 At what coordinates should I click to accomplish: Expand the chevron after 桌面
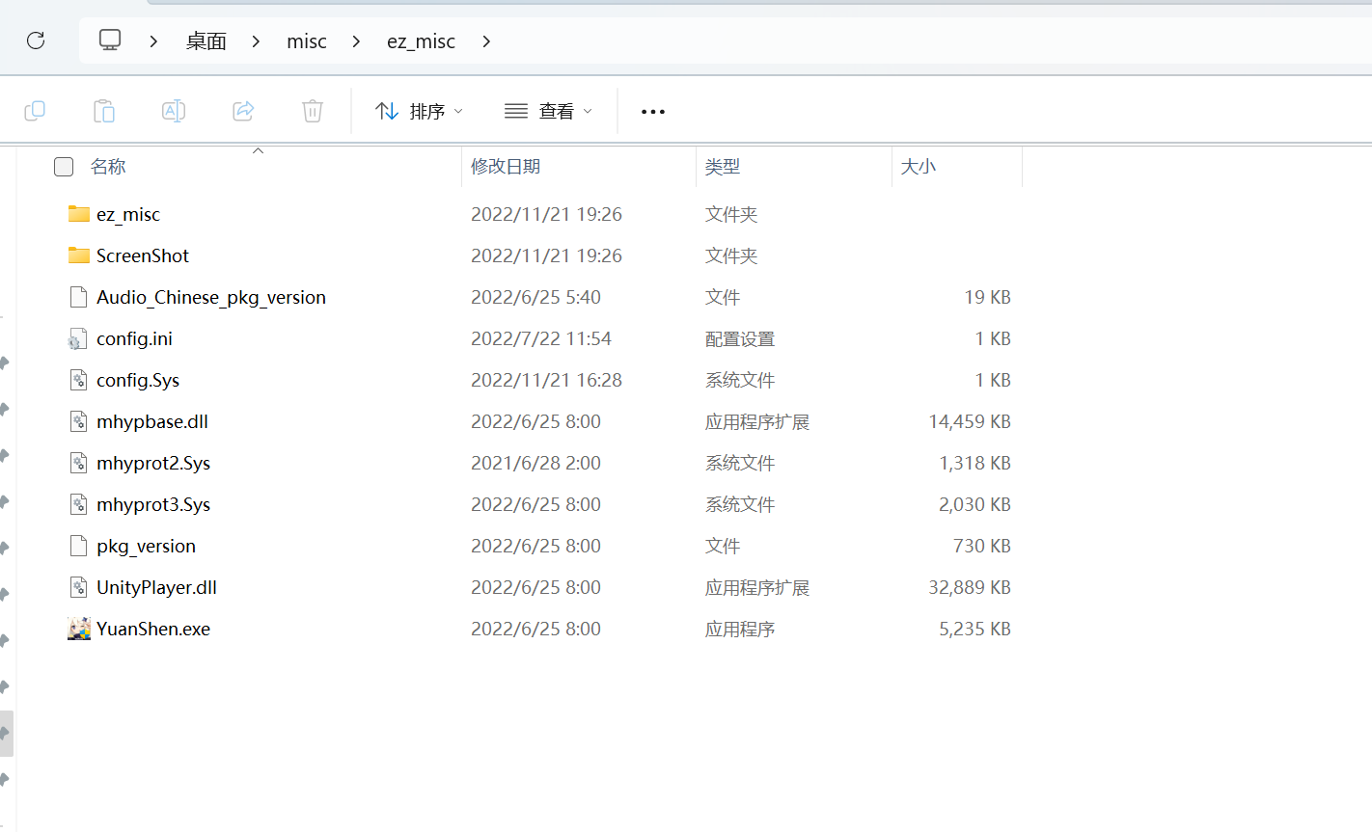click(256, 41)
